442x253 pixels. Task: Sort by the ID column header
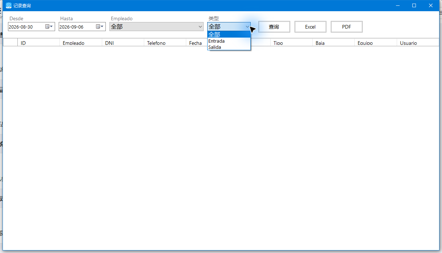tap(38, 42)
